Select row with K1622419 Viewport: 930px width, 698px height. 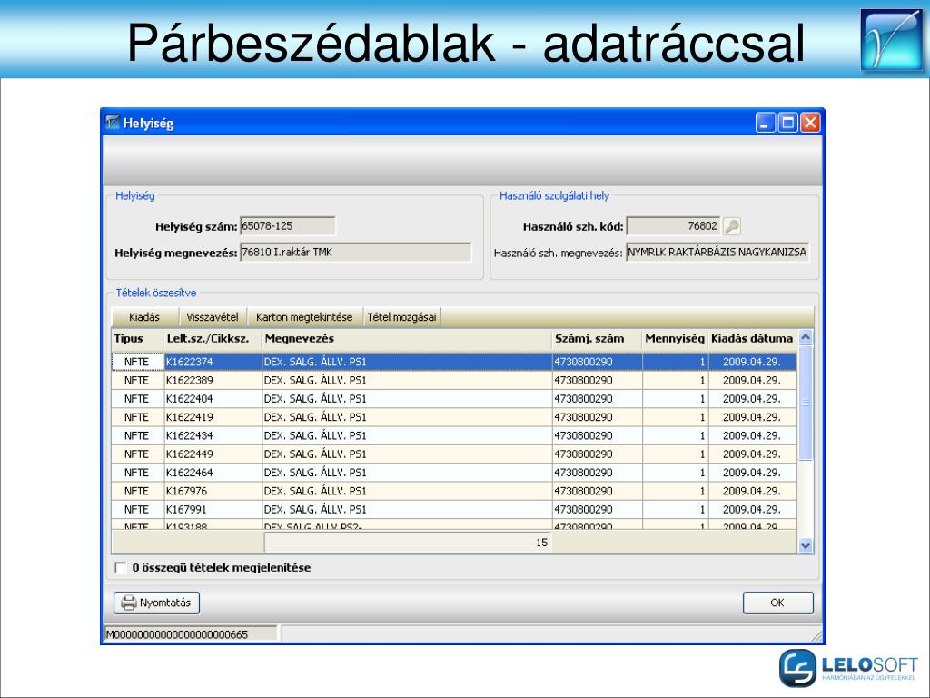pyautogui.click(x=454, y=417)
